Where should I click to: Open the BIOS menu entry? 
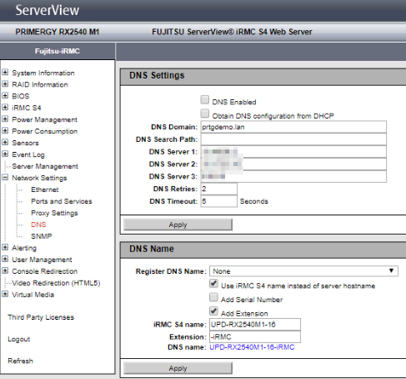(x=21, y=96)
